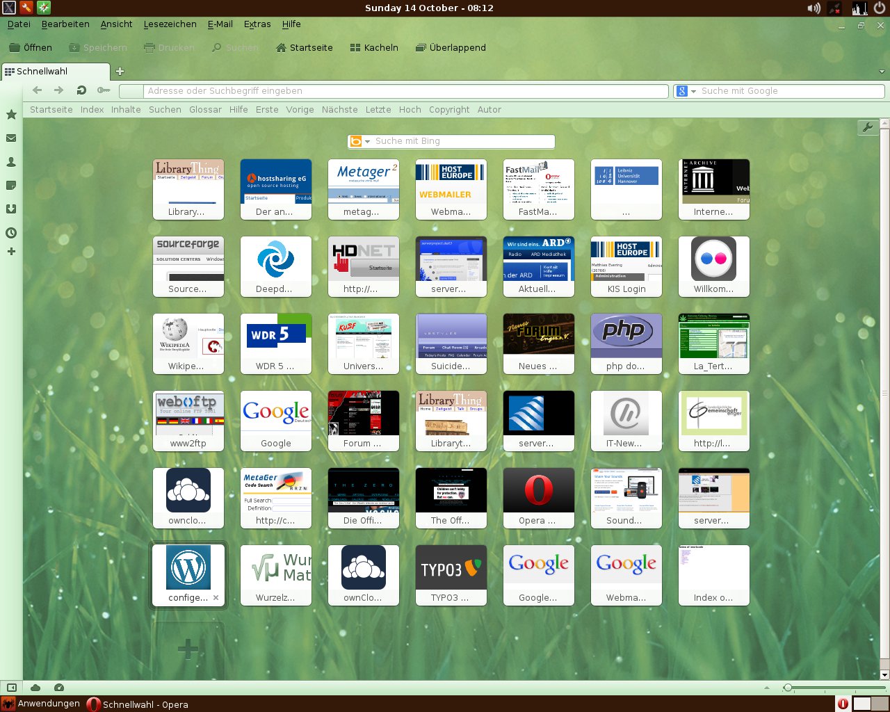Toggle Opera Turbo in the status bar

(x=59, y=688)
